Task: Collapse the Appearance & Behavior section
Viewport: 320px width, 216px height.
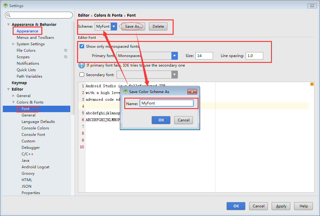Action: point(8,24)
